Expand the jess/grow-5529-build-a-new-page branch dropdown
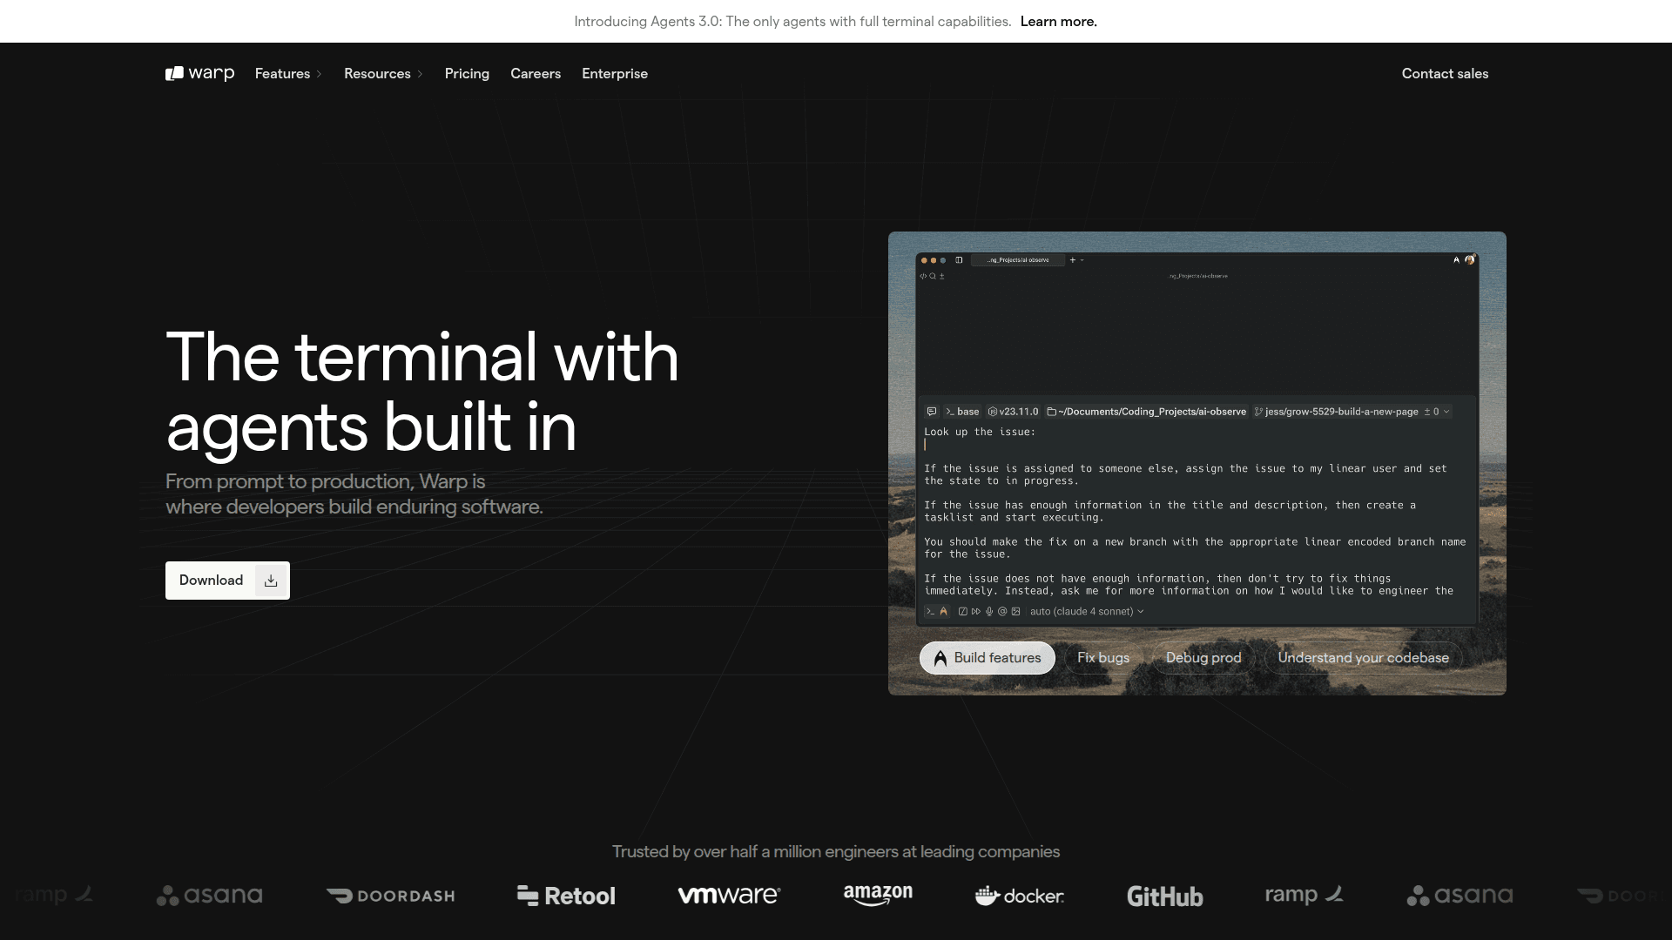Screen dimensions: 1672x940 click(x=1446, y=412)
